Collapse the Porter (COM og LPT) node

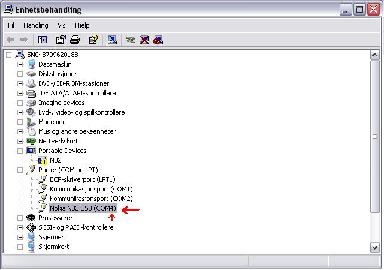pyautogui.click(x=20, y=170)
